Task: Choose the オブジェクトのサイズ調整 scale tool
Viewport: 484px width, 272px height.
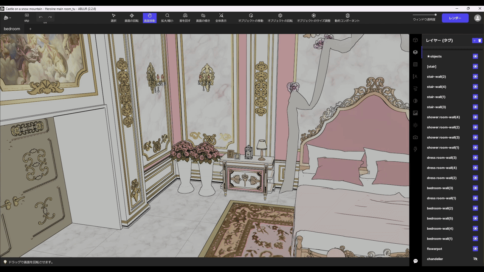Action: (313, 18)
